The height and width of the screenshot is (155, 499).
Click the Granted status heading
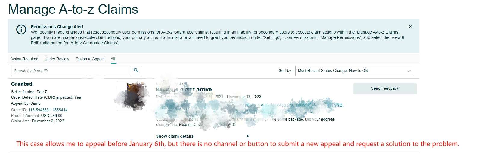click(22, 84)
